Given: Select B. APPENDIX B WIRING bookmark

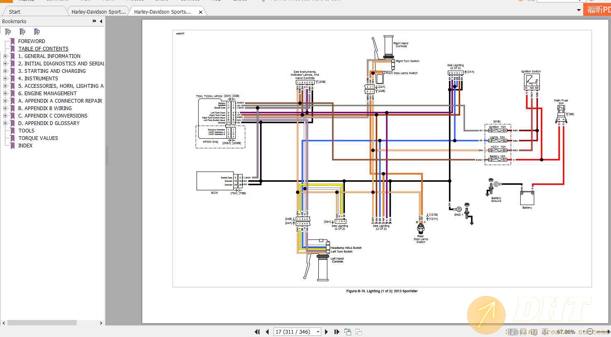Looking at the screenshot, I should point(45,108).
